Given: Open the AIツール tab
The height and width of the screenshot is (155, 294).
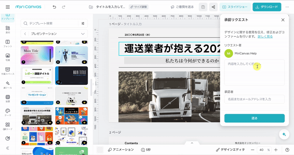Looking at the screenshot, I should tap(8, 85).
